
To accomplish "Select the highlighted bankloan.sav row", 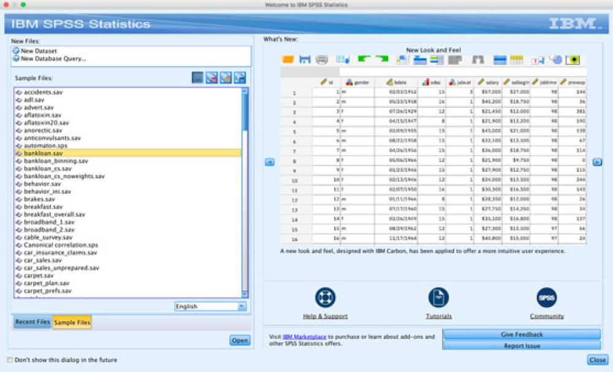I will 128,153.
